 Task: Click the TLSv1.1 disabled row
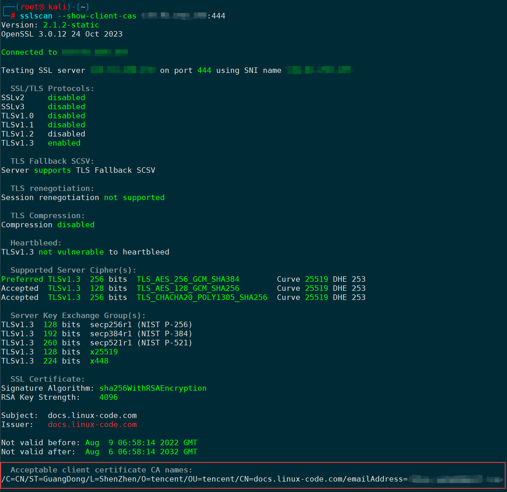click(43, 125)
